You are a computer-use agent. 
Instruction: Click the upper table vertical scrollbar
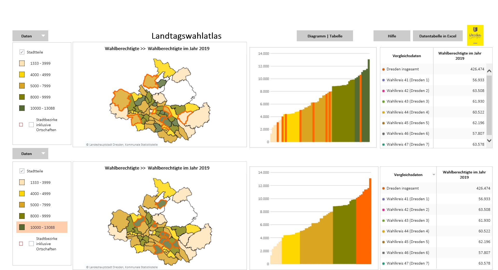489,105
